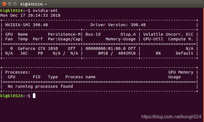Screen dimensions: 204x122
Task: Click the timestamp Mon Dec 17 20:14:33 2018
Action: (x=30, y=15)
